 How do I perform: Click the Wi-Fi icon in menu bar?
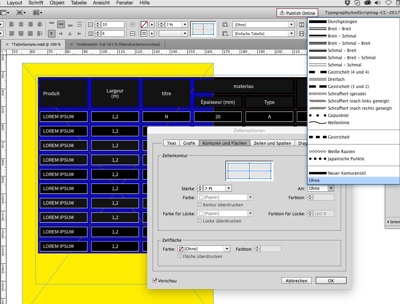point(388,3)
